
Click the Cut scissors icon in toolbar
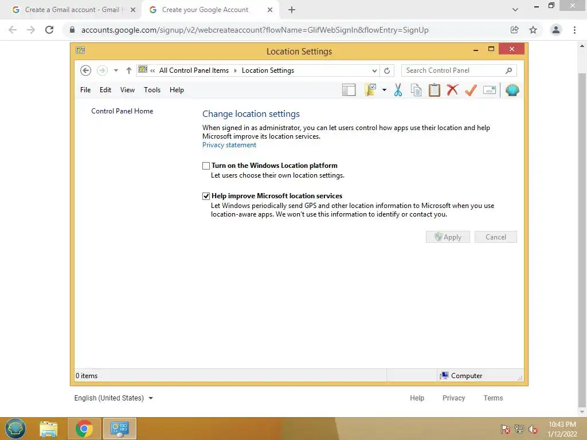[398, 90]
